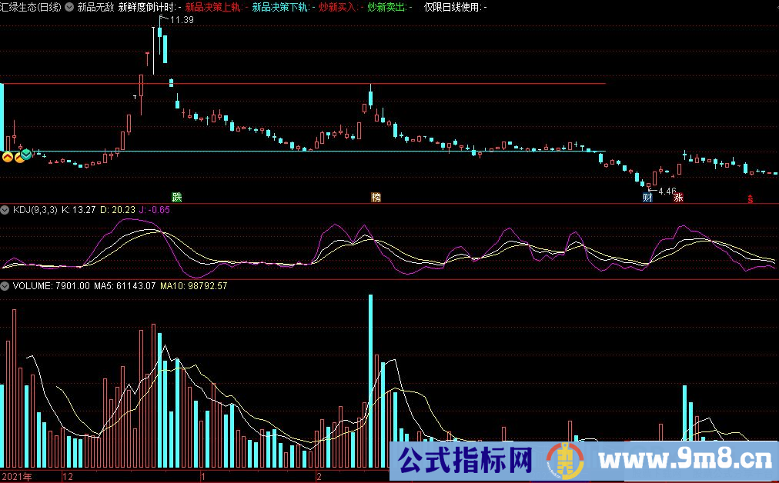779x483 pixels.
Task: Click the yellow up-arrow icon partly behind the teal icon
Action: coord(18,158)
